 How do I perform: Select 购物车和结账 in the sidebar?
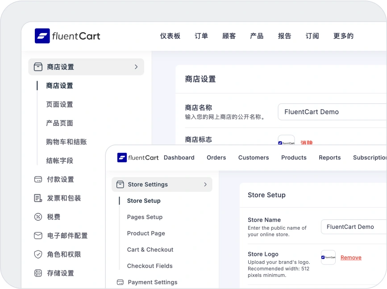(x=67, y=142)
